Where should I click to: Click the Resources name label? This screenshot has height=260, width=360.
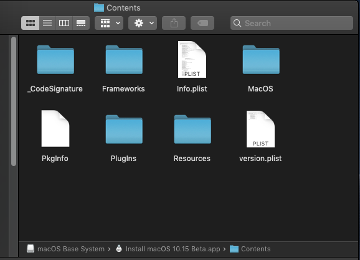coord(192,159)
